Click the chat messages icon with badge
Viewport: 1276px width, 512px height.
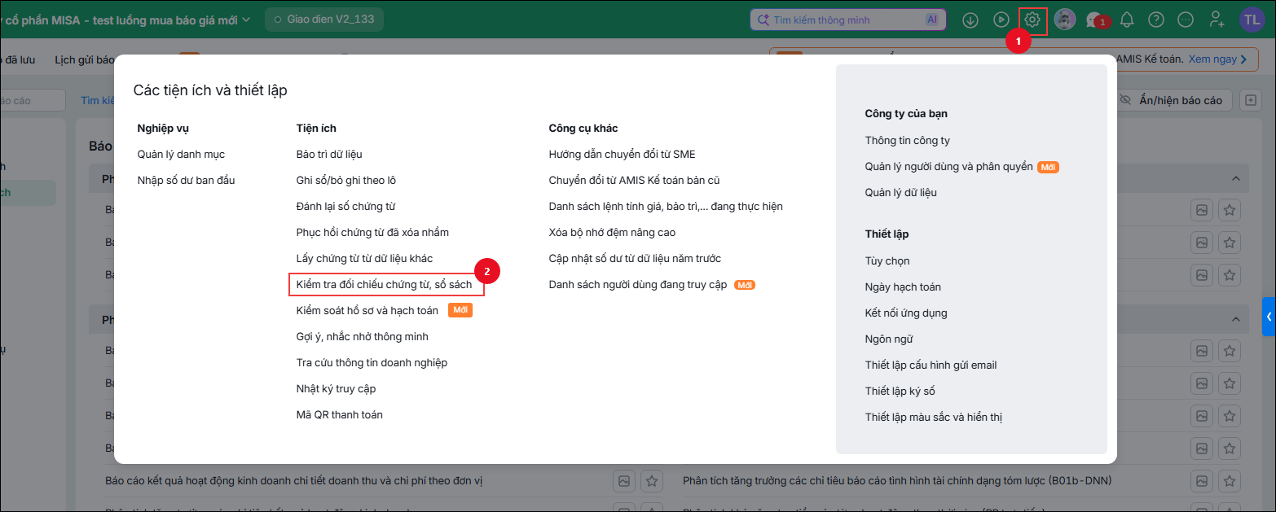tap(1096, 20)
